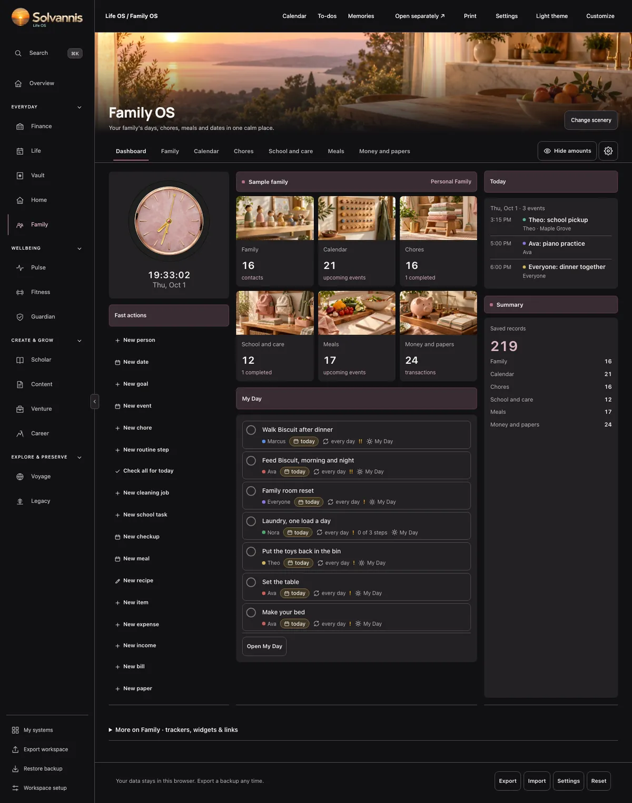
Task: Check Make your bed task circle
Action: coord(251,612)
